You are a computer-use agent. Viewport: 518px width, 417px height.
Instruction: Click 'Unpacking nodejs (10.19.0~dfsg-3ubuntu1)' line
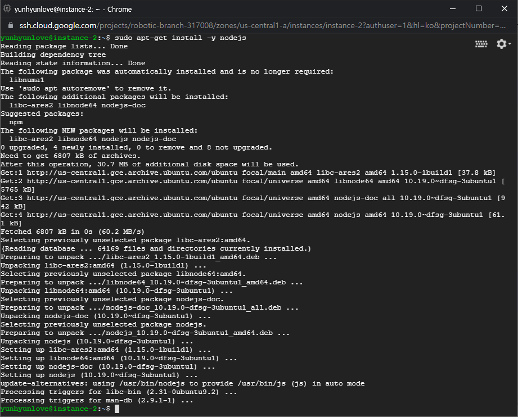coord(97,341)
